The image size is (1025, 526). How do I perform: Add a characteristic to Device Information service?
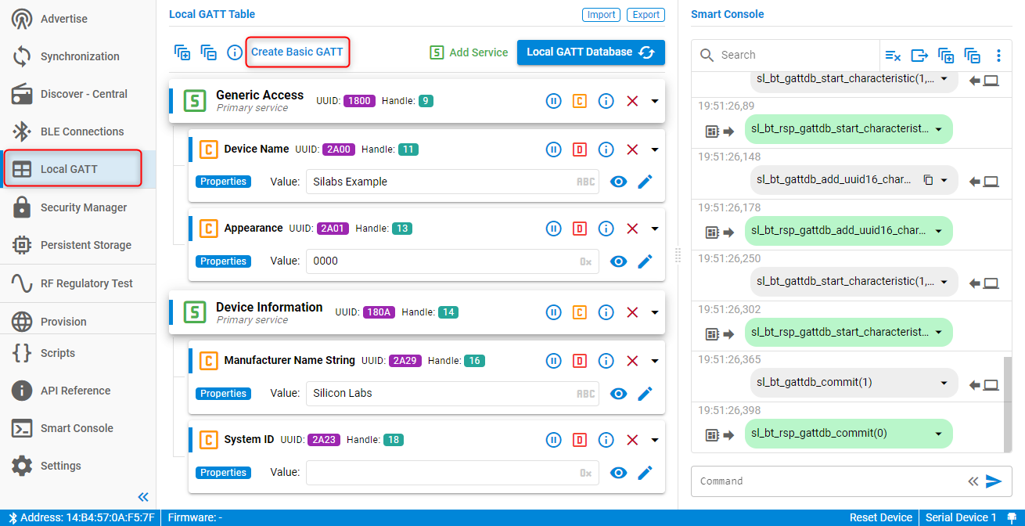coord(580,312)
